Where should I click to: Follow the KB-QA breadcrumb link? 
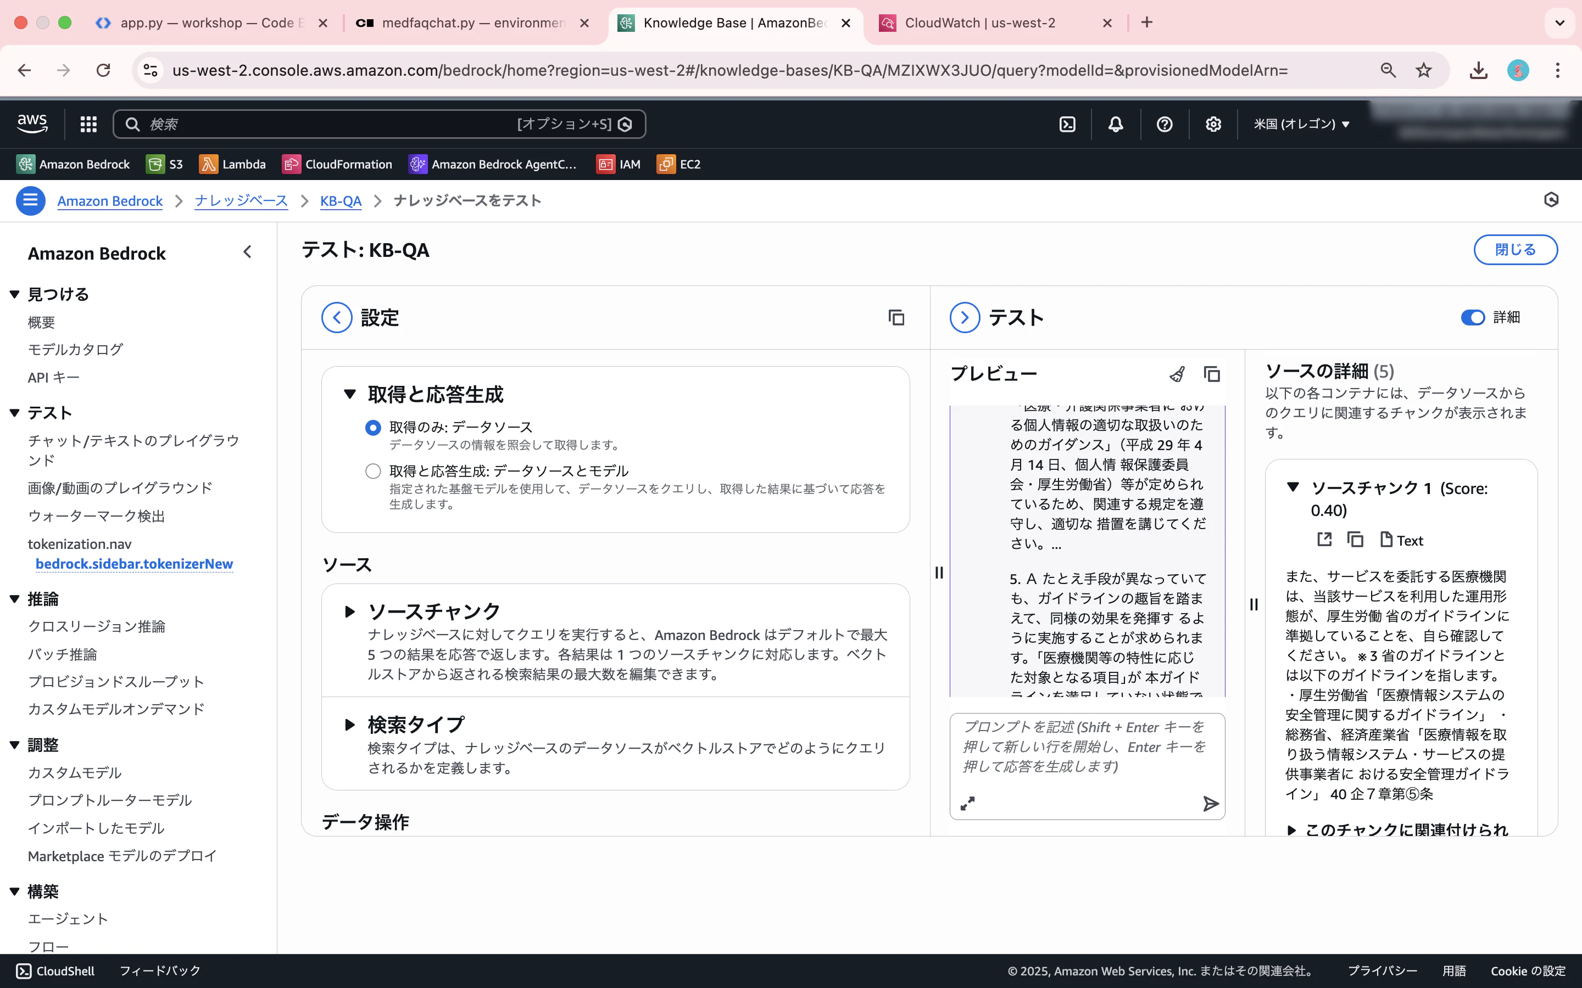point(341,200)
